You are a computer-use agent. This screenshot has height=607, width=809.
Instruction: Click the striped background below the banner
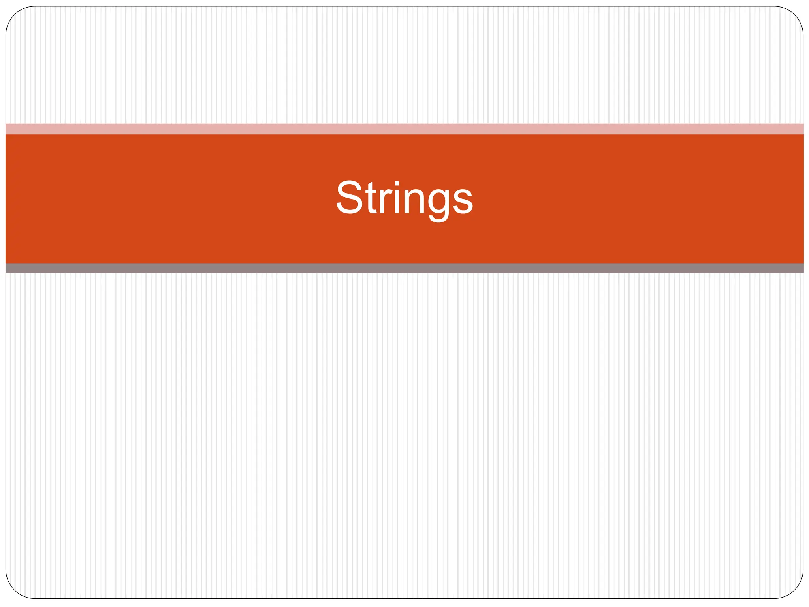(404, 435)
